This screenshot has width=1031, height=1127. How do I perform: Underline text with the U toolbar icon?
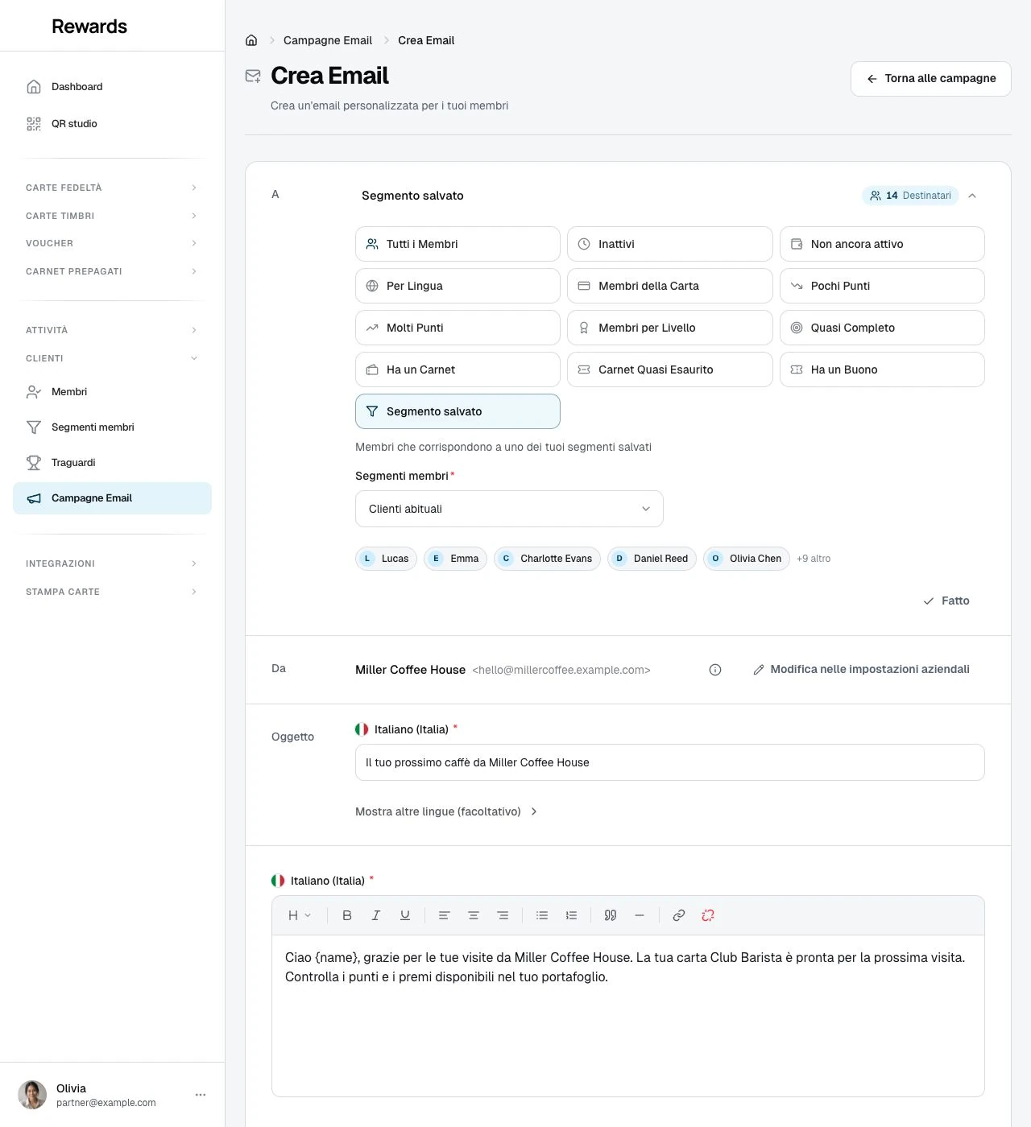(405, 915)
